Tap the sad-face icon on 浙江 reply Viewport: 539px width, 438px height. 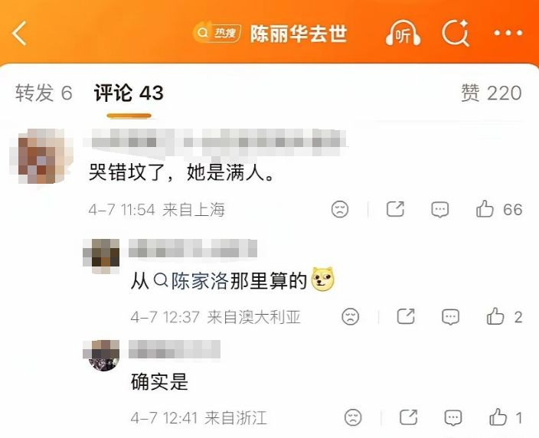click(353, 417)
